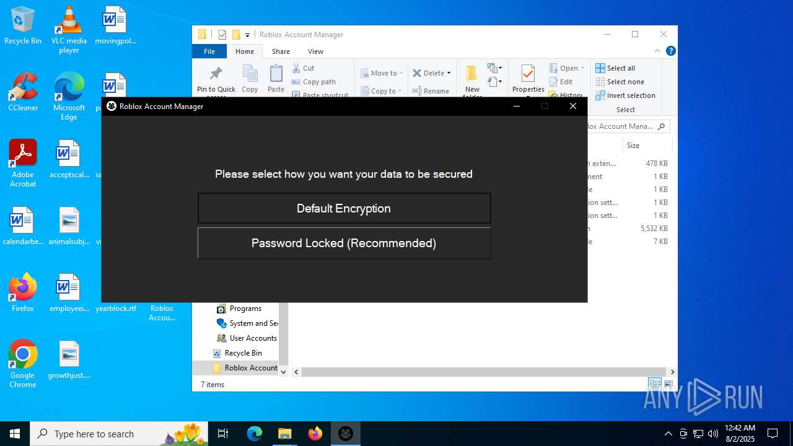Screen dimensions: 793x446
Task: Click Invert selection in ribbon
Action: [625, 95]
